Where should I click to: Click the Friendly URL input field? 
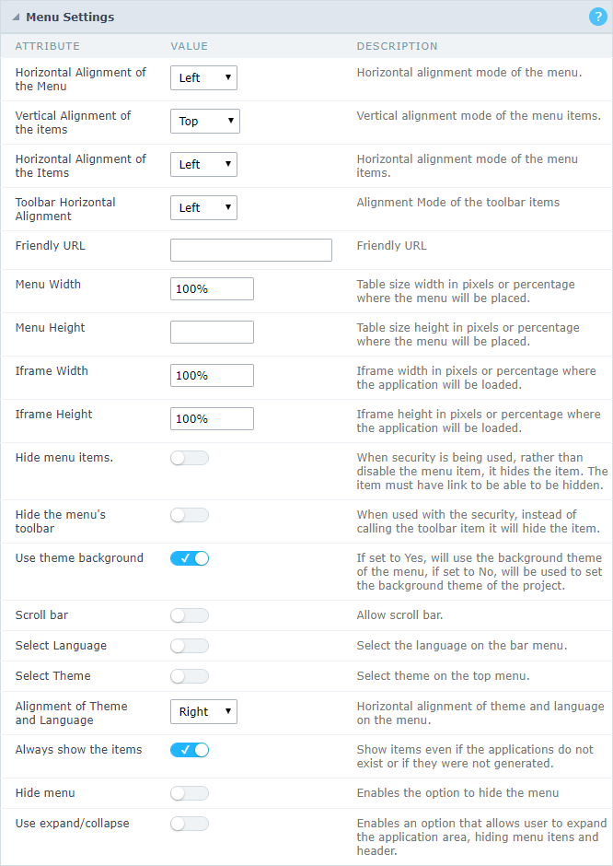coord(250,250)
